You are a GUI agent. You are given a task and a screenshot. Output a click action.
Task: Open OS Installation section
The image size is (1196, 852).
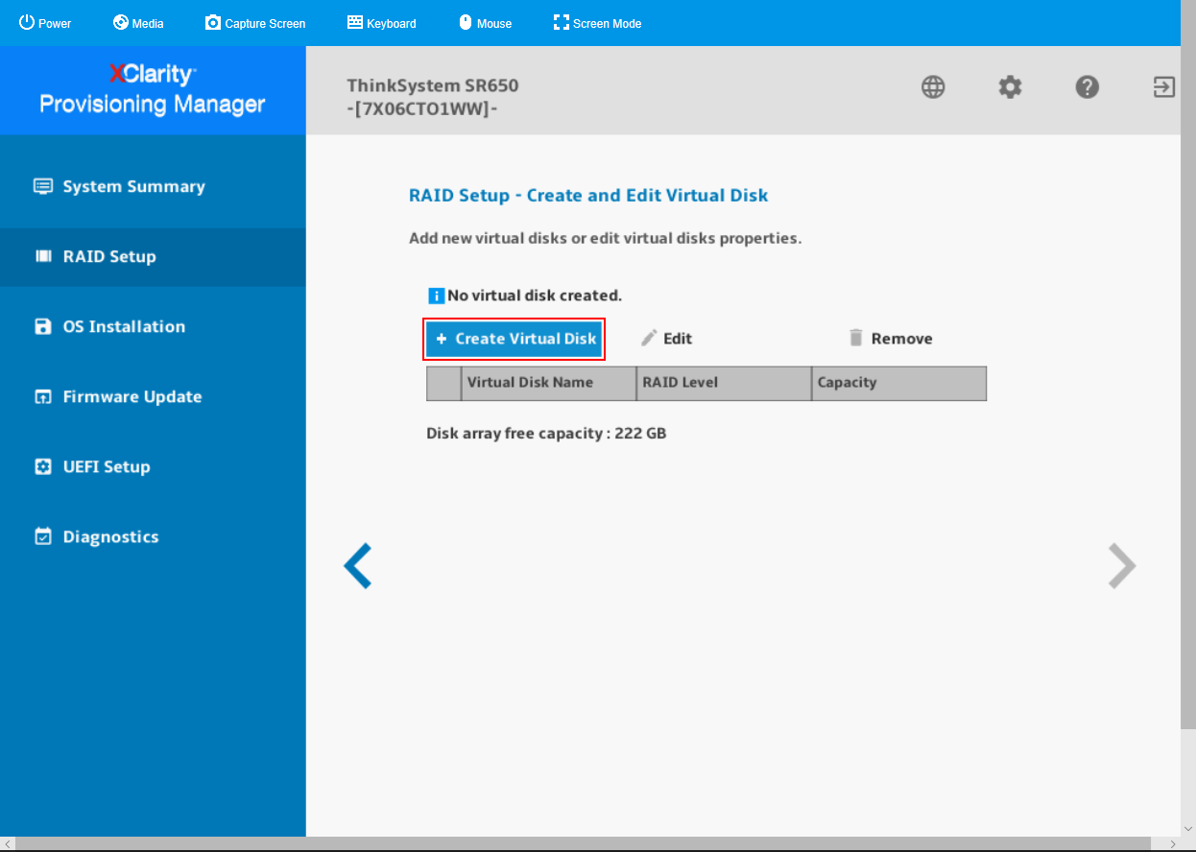tap(153, 327)
